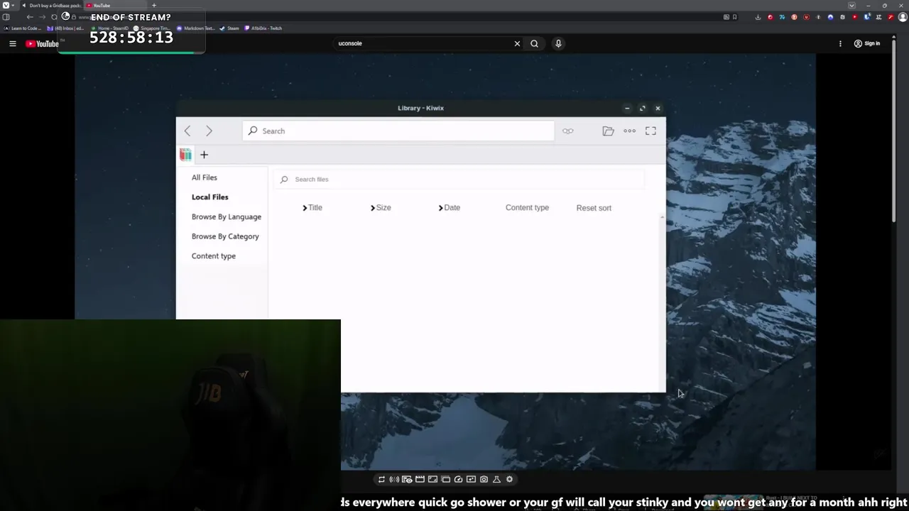Open the Kiwix three-dots menu
909x511 pixels.
pos(629,131)
